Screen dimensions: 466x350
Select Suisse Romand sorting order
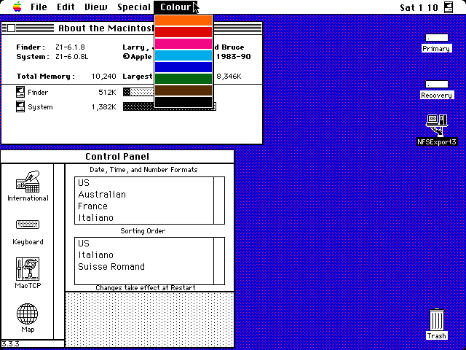(144, 267)
